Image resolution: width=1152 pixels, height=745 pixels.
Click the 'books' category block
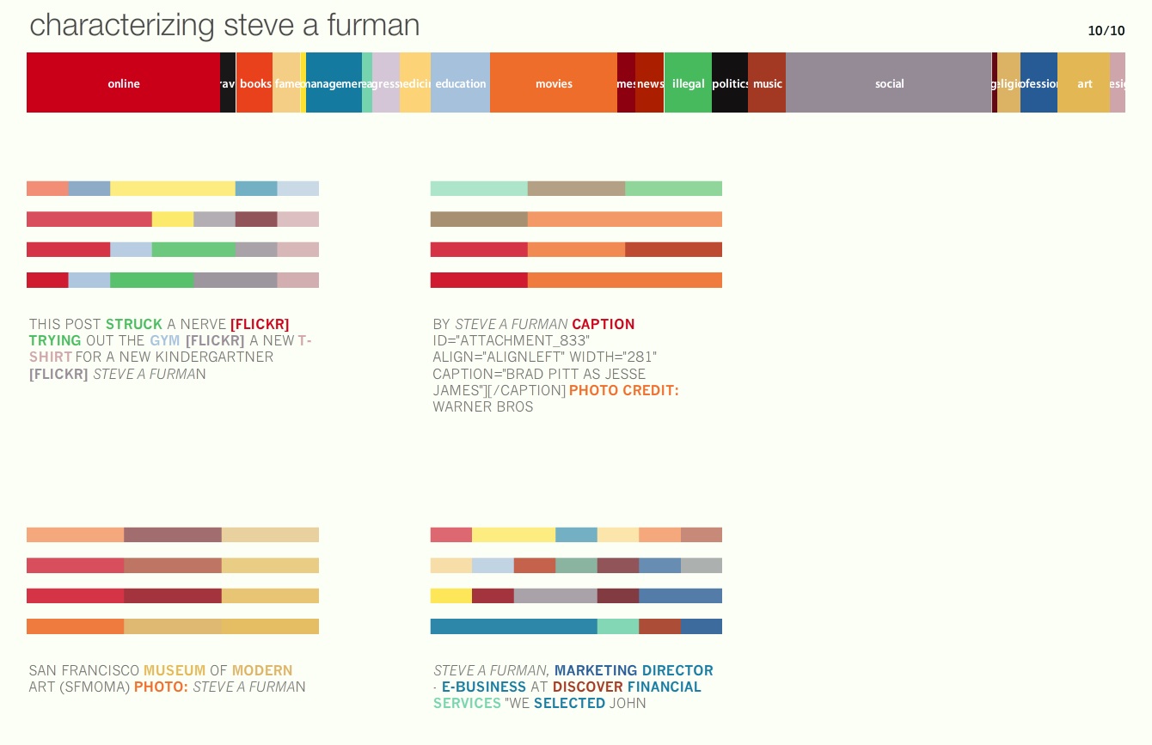[254, 83]
